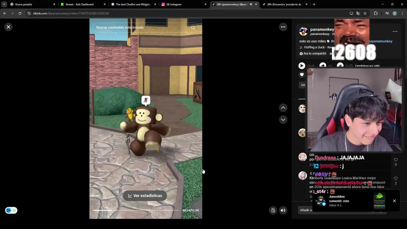Image resolution: width=407 pixels, height=229 pixels.
Task: Bookmark this page with star icon
Action: pyautogui.click(x=365, y=13)
